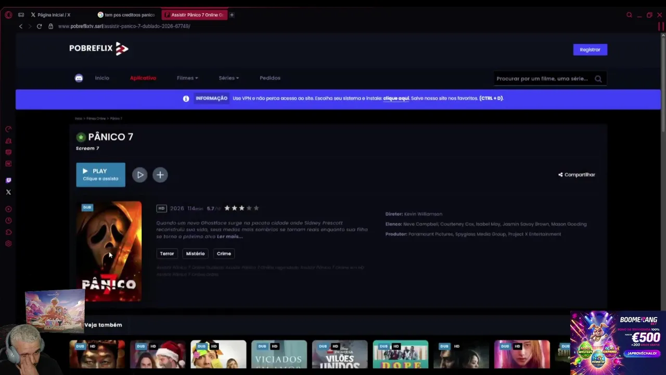Open the Viciados em Amor thumbnail
The height and width of the screenshot is (375, 666).
click(279, 354)
